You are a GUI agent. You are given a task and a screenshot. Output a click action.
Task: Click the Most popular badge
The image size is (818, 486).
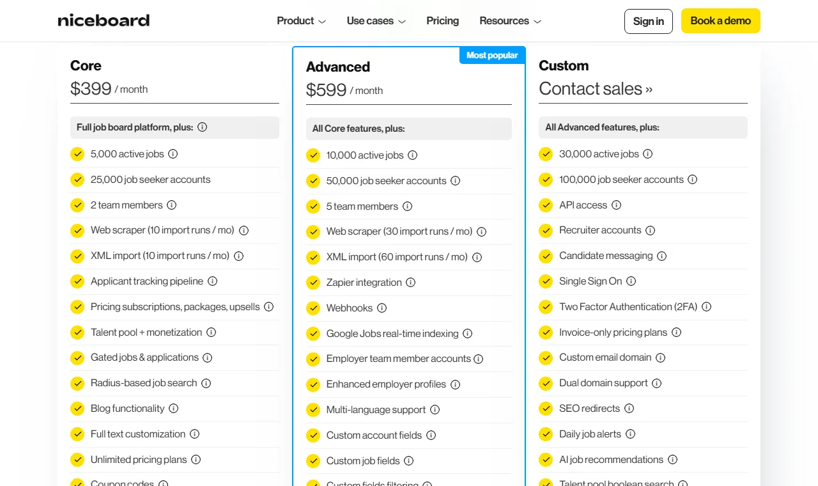point(492,56)
